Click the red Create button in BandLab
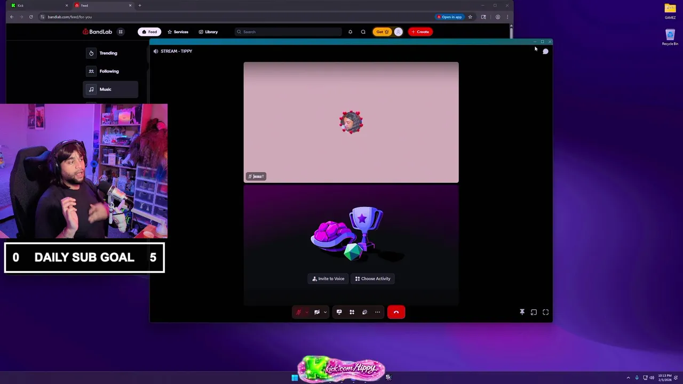The image size is (683, 384). tap(420, 31)
